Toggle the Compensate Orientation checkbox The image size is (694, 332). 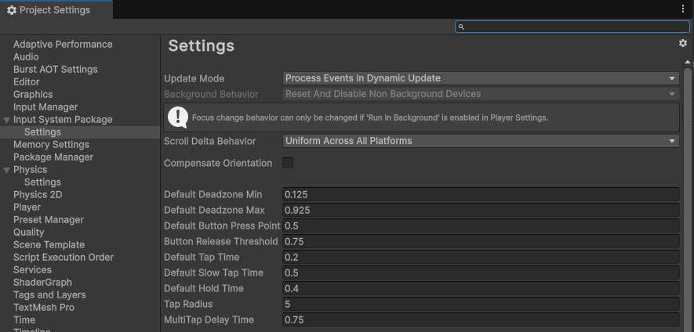(288, 163)
